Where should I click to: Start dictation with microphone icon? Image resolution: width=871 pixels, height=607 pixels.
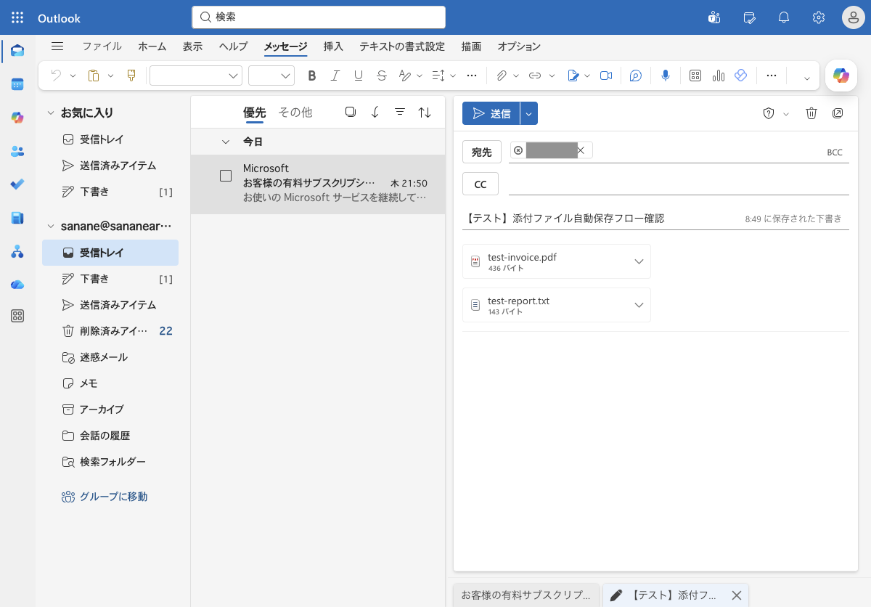[666, 76]
